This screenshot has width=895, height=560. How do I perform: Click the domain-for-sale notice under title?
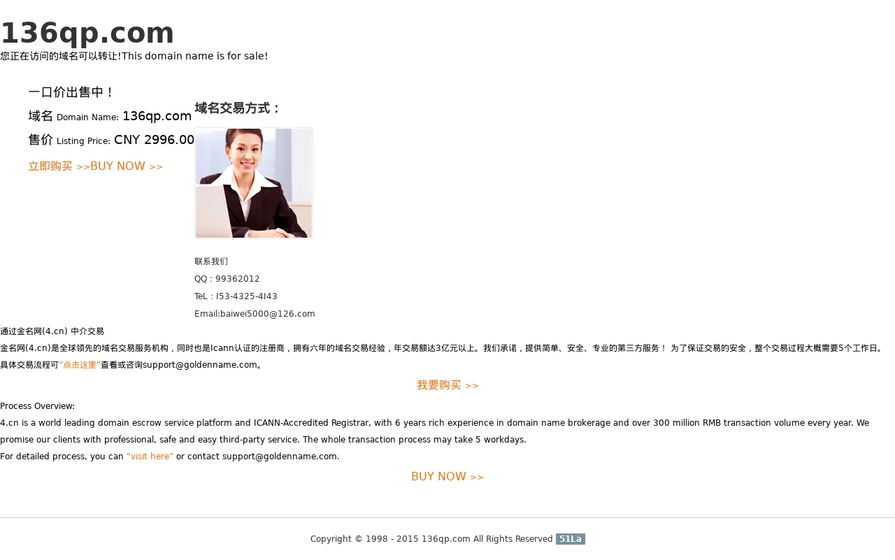[134, 56]
